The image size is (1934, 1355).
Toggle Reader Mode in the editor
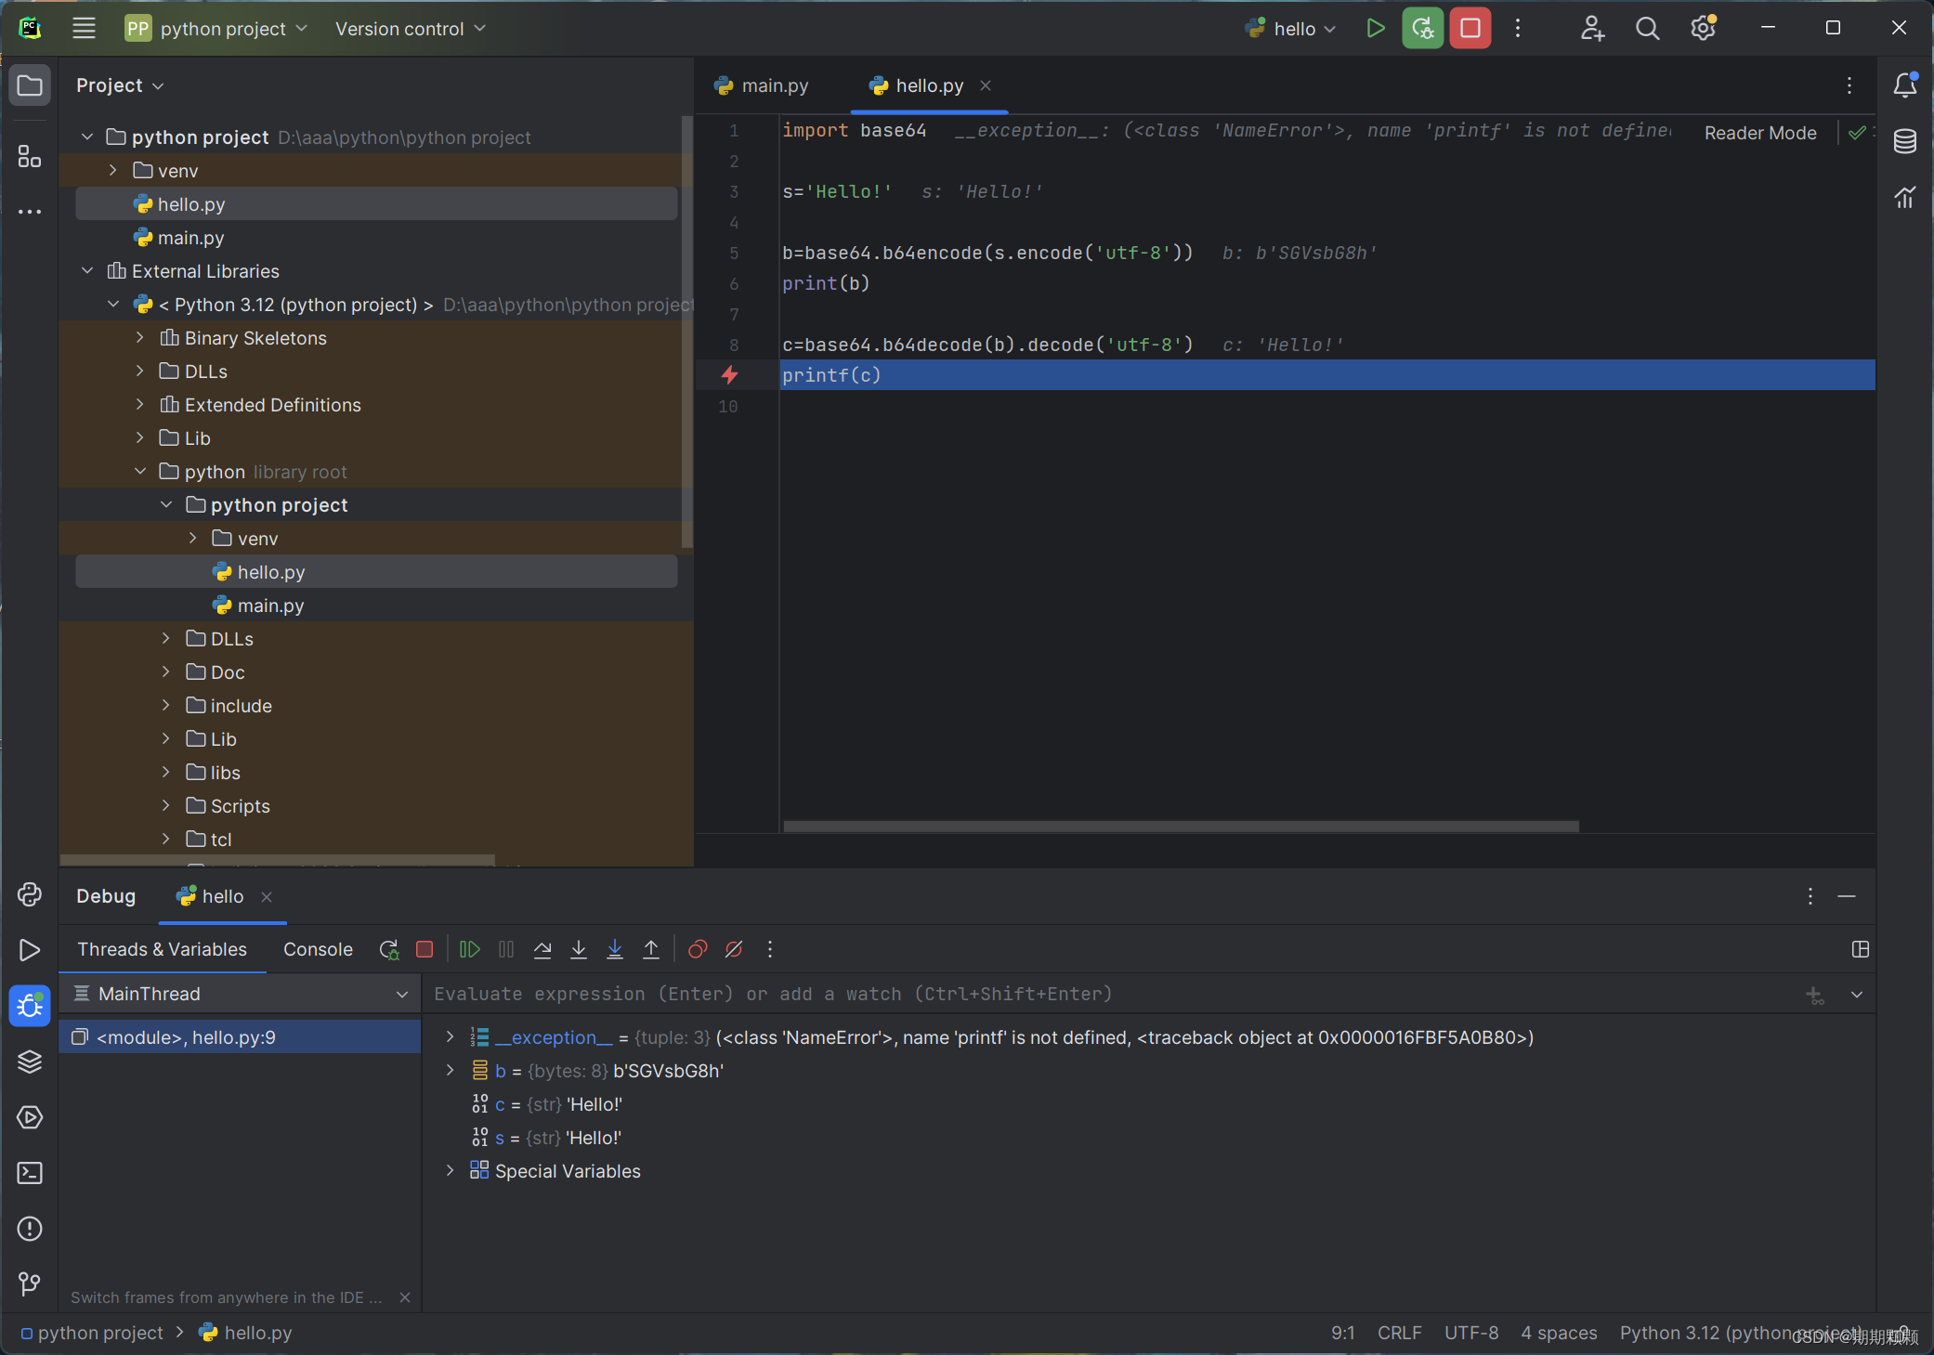pos(1759,133)
